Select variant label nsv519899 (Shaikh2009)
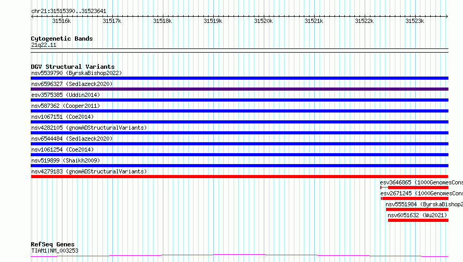 coord(66,160)
